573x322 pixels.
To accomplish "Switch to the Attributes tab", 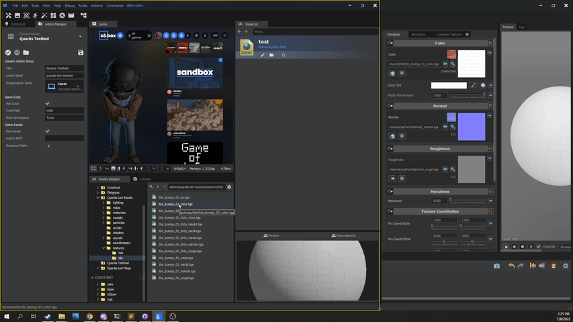I will pos(418,34).
